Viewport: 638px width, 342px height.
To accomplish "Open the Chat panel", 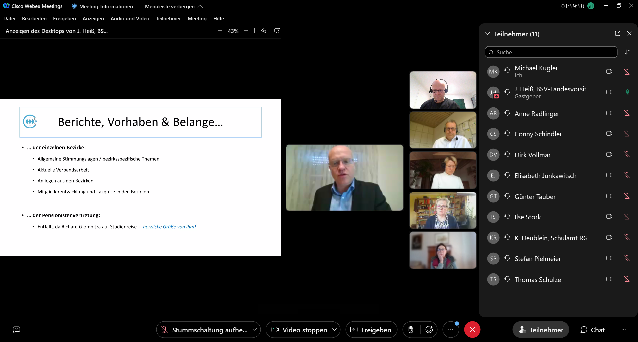I will (x=592, y=330).
